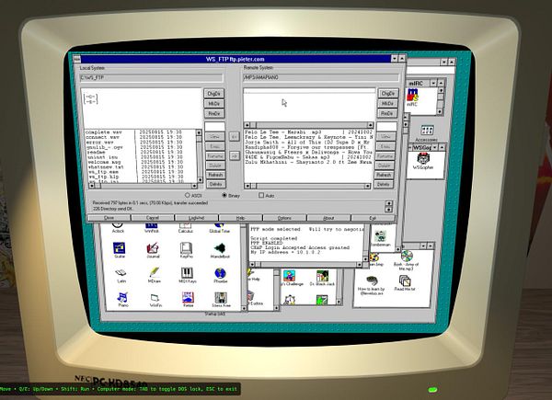The image size is (552, 400).
Task: Open the KeyPro icon
Action: [186, 250]
